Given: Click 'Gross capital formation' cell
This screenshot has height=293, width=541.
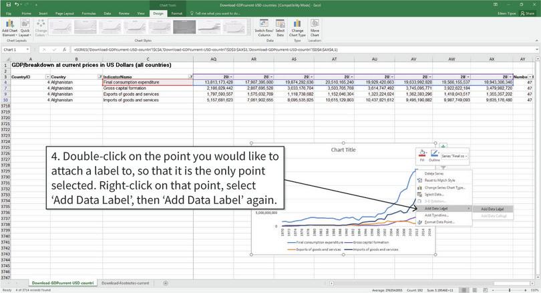Looking at the screenshot, I should pos(148,88).
